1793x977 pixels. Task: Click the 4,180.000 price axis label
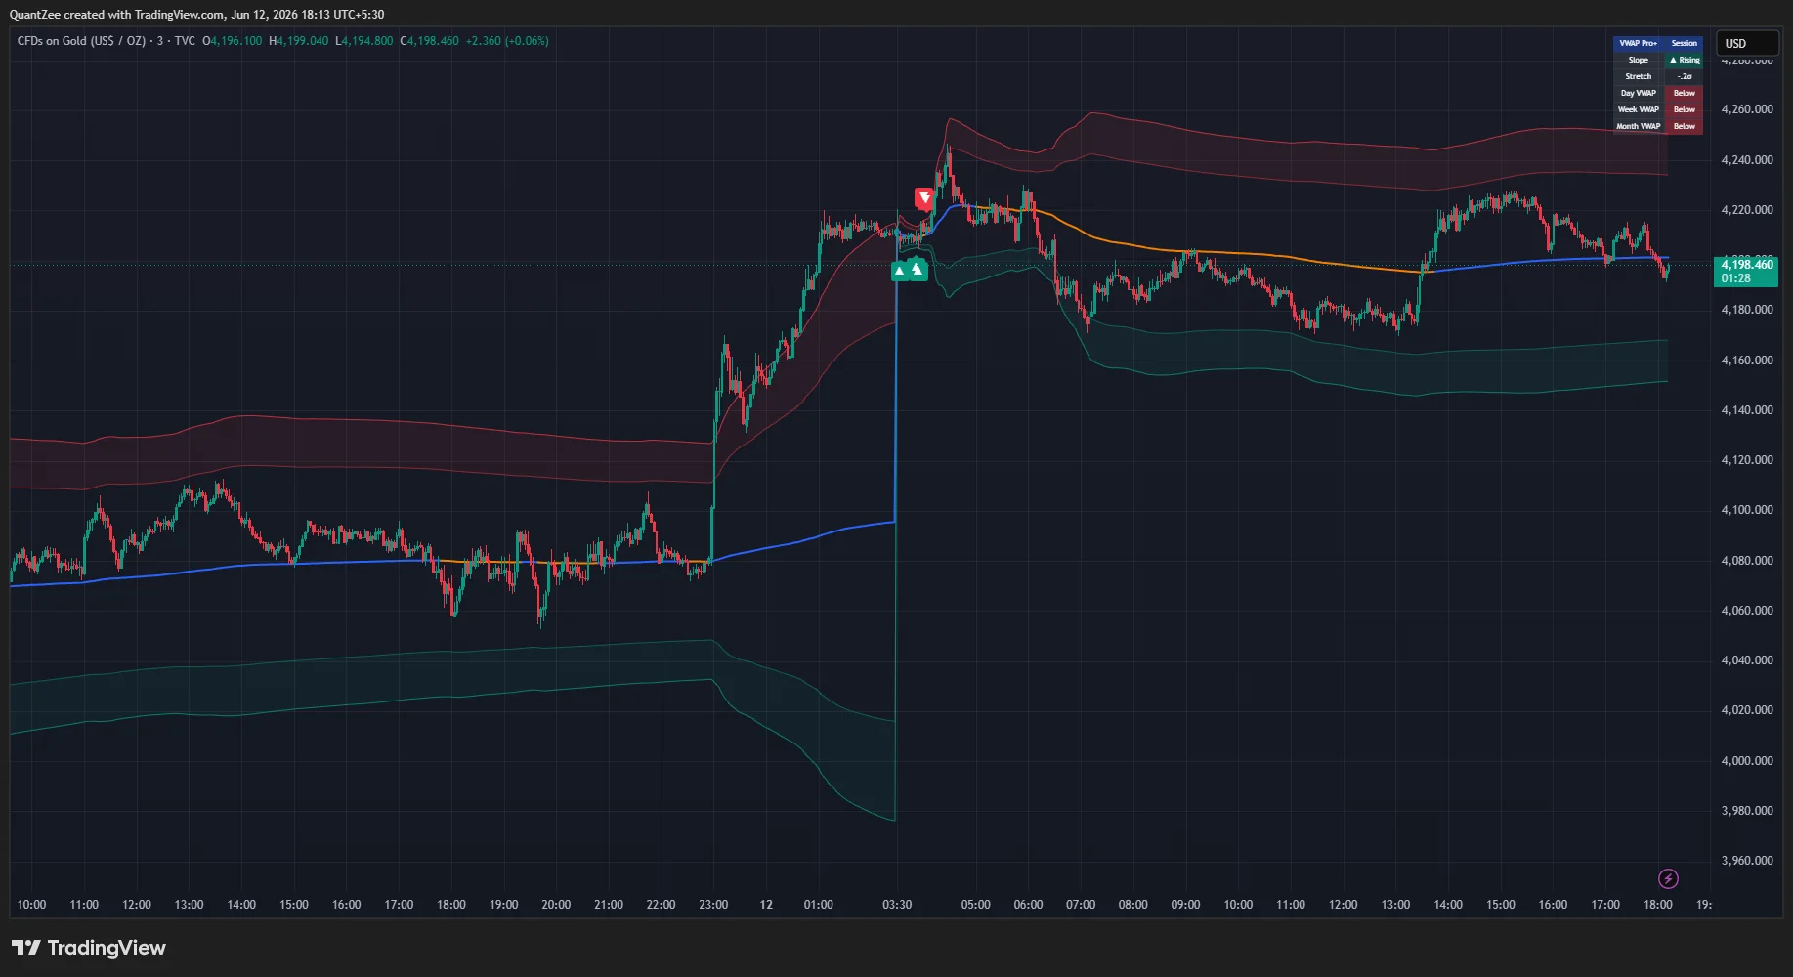1747,310
